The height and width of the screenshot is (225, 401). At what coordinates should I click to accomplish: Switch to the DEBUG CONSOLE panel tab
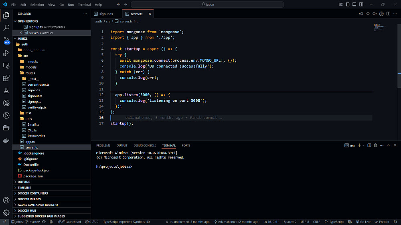[145, 145]
